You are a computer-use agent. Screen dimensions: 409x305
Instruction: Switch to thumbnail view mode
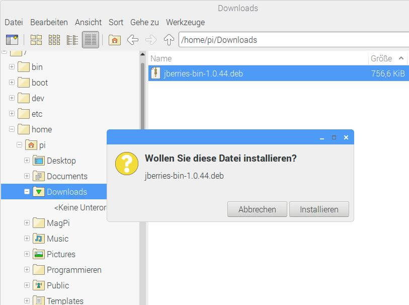[x=54, y=40]
